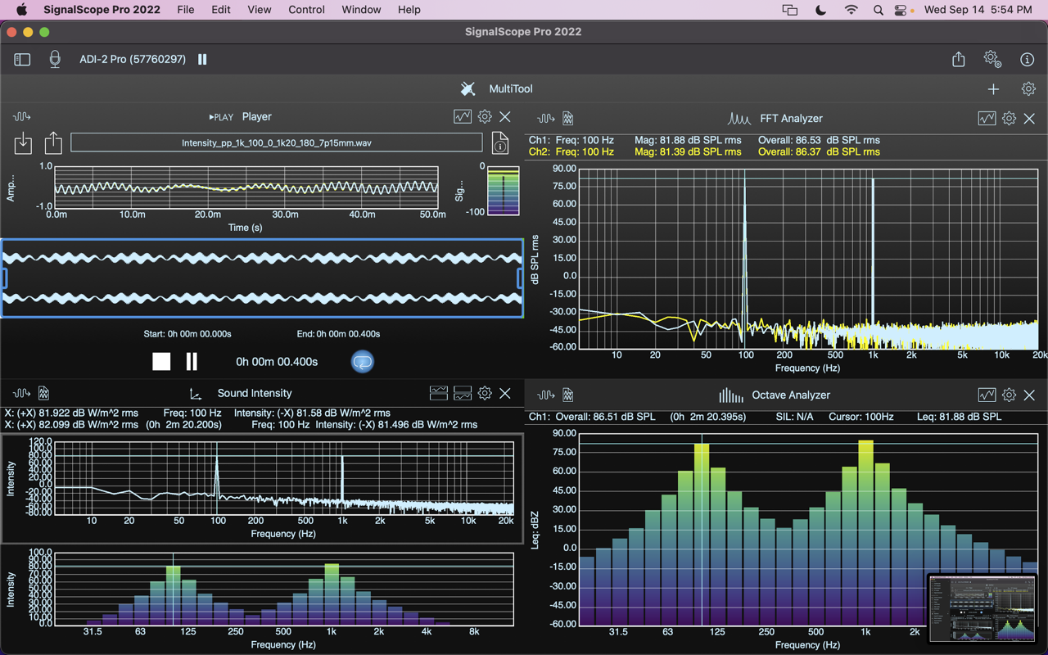Open device settings gears icon
Viewport: 1048px width, 655px height.
(x=992, y=59)
